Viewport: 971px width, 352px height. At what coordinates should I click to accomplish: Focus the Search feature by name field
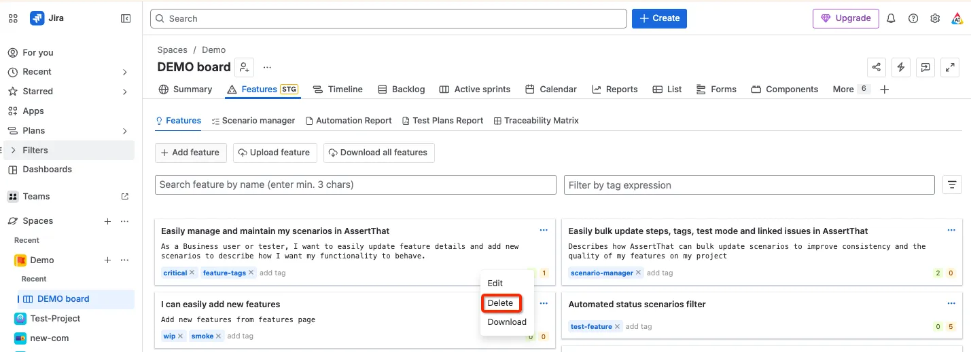pyautogui.click(x=355, y=184)
